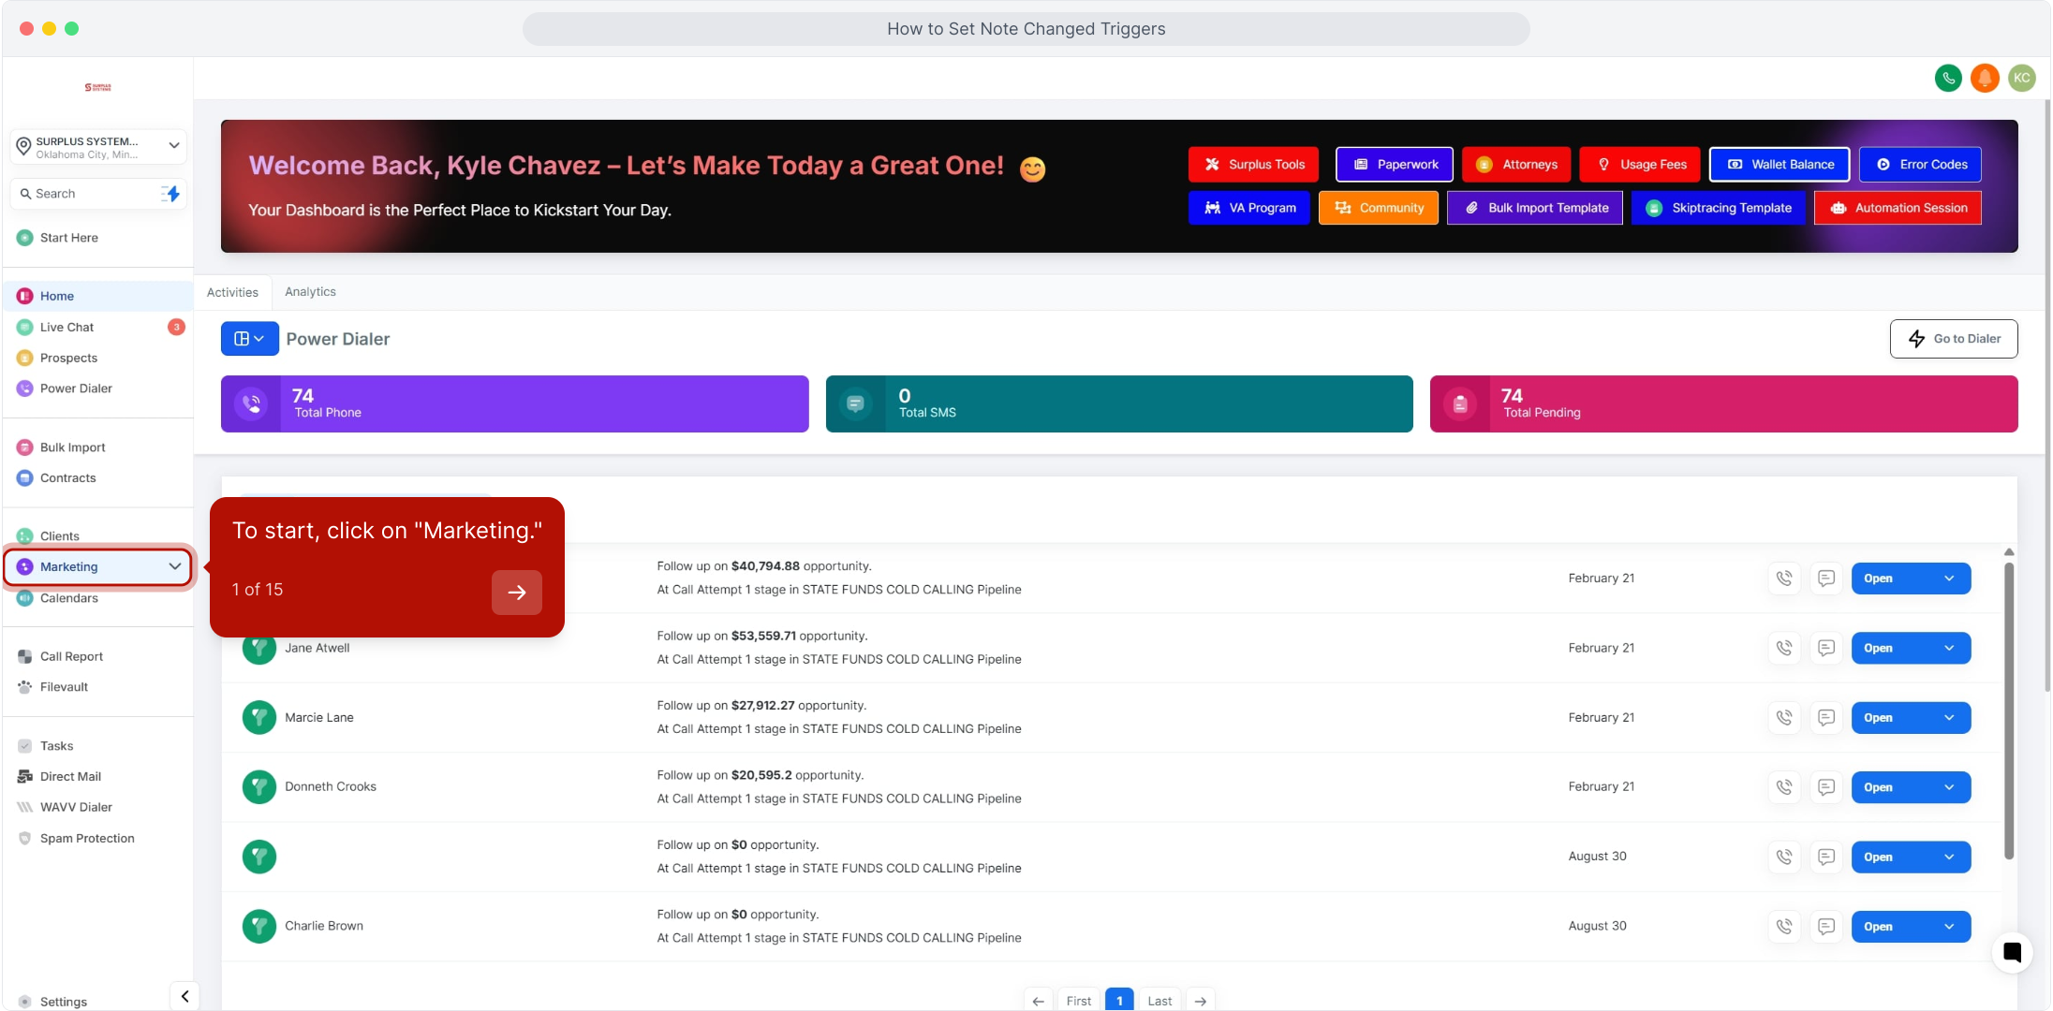Screen dimensions: 2053x1011
Task: Click the green phone call icon
Action: [x=1948, y=78]
